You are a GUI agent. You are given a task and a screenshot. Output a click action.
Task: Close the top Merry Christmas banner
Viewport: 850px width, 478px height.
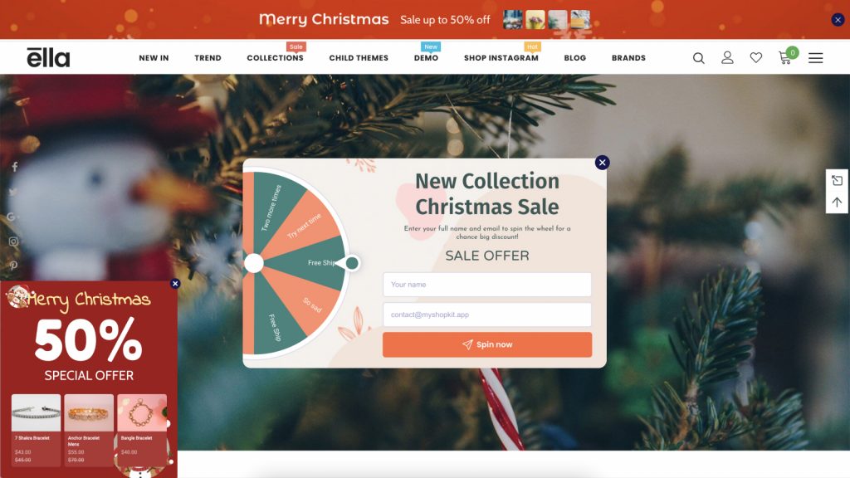click(x=838, y=20)
